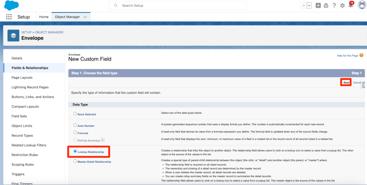Expand the collapsed right side panel
The width and height of the screenshot is (367, 185).
tap(363, 85)
